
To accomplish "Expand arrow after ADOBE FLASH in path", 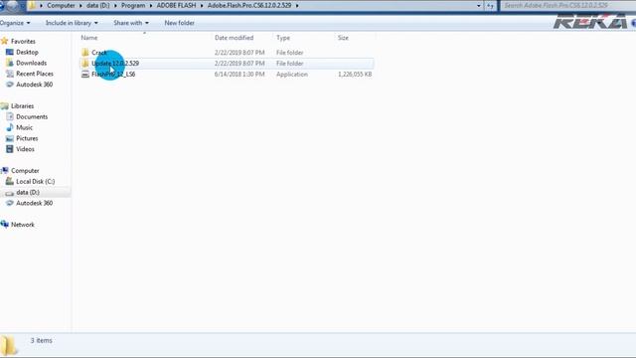I will click(202, 6).
